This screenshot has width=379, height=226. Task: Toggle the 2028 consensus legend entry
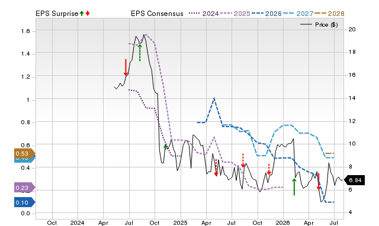click(x=329, y=14)
